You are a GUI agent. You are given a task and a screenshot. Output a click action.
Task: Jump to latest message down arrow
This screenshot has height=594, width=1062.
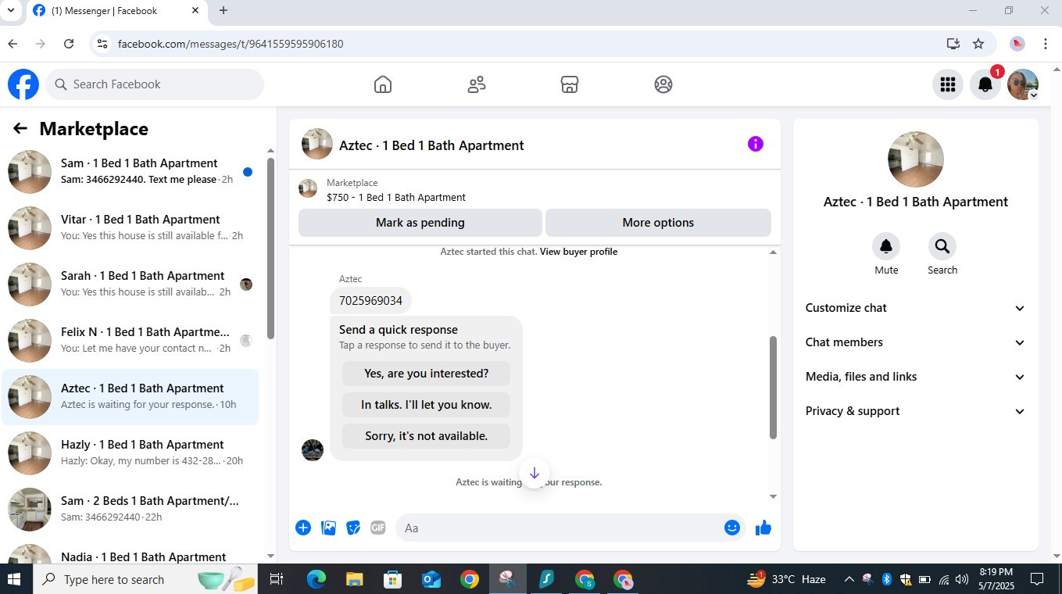(x=535, y=473)
